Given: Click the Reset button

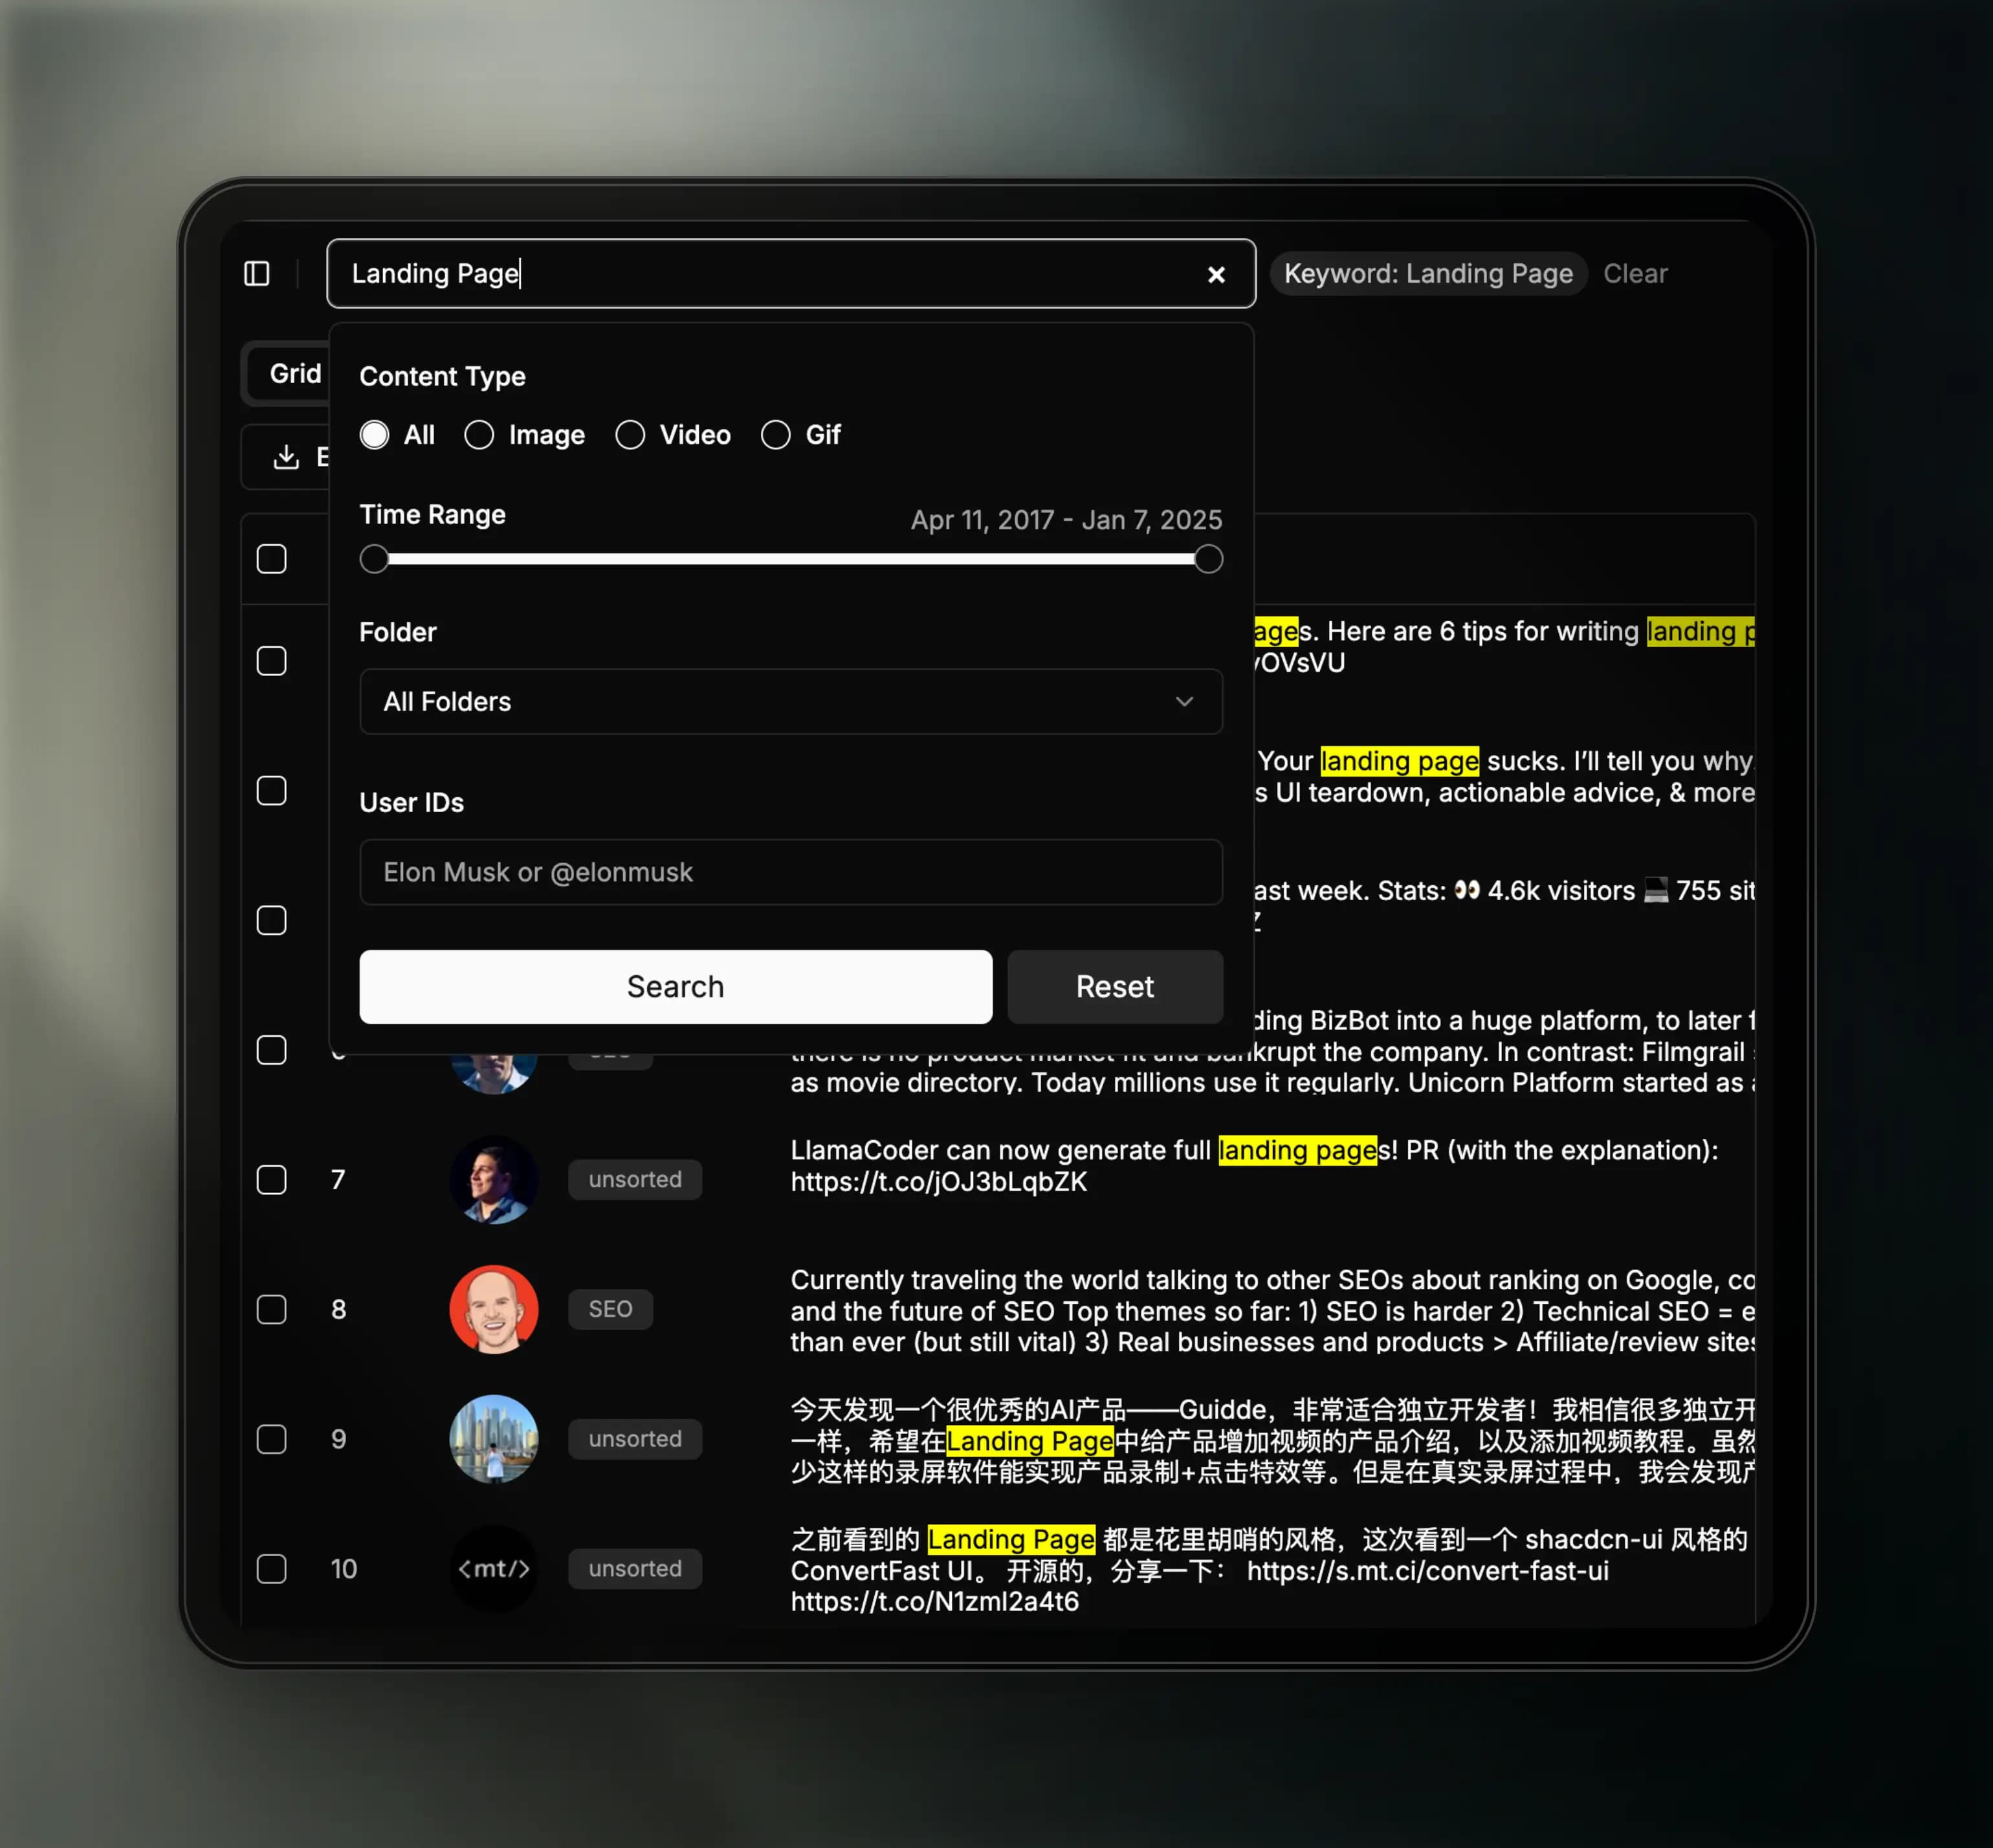Looking at the screenshot, I should coord(1114,985).
